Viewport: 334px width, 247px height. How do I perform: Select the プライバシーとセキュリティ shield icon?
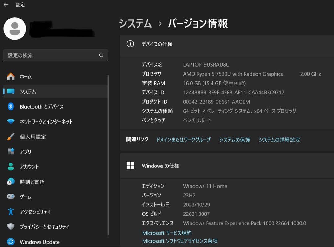(11, 227)
